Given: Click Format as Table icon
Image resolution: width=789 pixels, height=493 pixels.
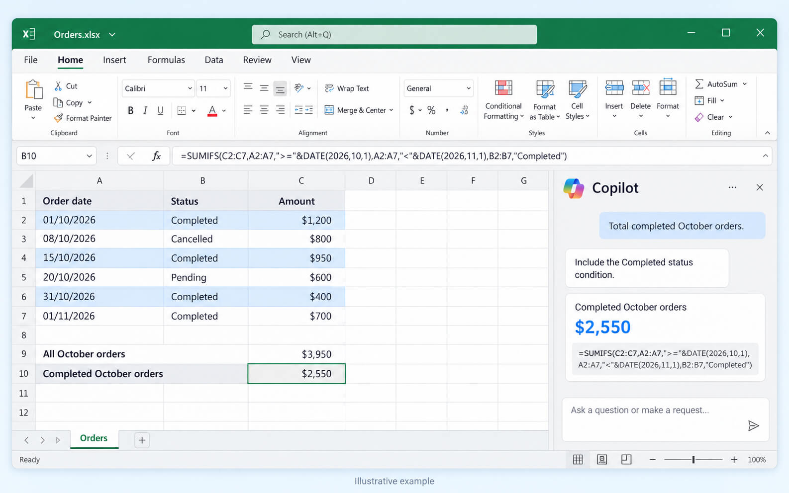Looking at the screenshot, I should [545, 89].
